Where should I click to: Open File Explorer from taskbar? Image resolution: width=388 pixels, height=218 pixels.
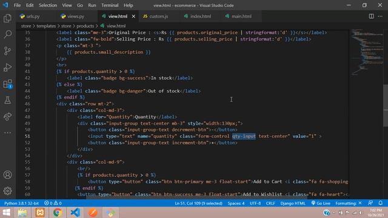pos(22,213)
